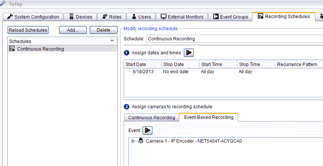The width and height of the screenshot is (323, 166).
Task: Expand the Camera-1 IP Encoder tree node
Action: click(x=133, y=141)
